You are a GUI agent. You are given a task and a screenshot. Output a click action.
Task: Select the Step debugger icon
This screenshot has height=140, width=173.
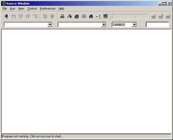click(14, 16)
